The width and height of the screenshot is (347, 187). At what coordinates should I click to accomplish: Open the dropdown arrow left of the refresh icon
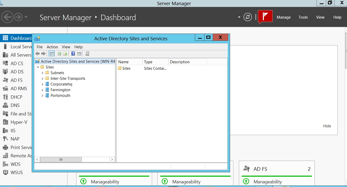239,17
